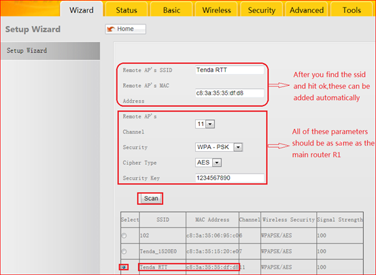This screenshot has height=275, width=376.
Task: Select the Tenda RTT radio button
Action: click(x=124, y=267)
